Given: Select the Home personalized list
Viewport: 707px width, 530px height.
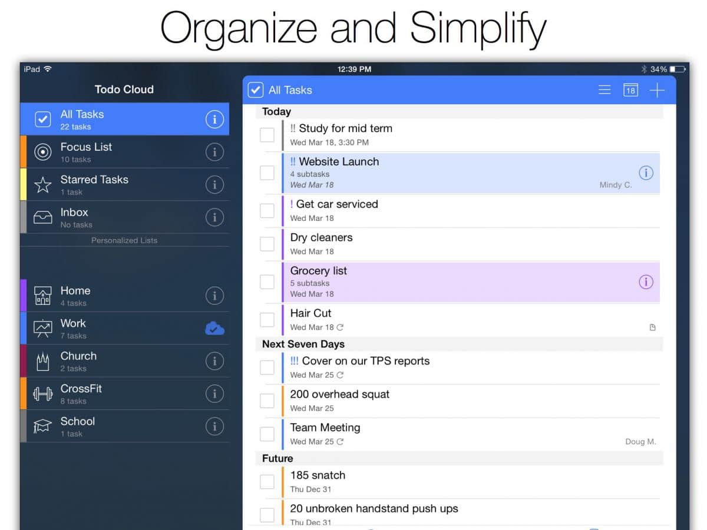Looking at the screenshot, I should tap(75, 296).
